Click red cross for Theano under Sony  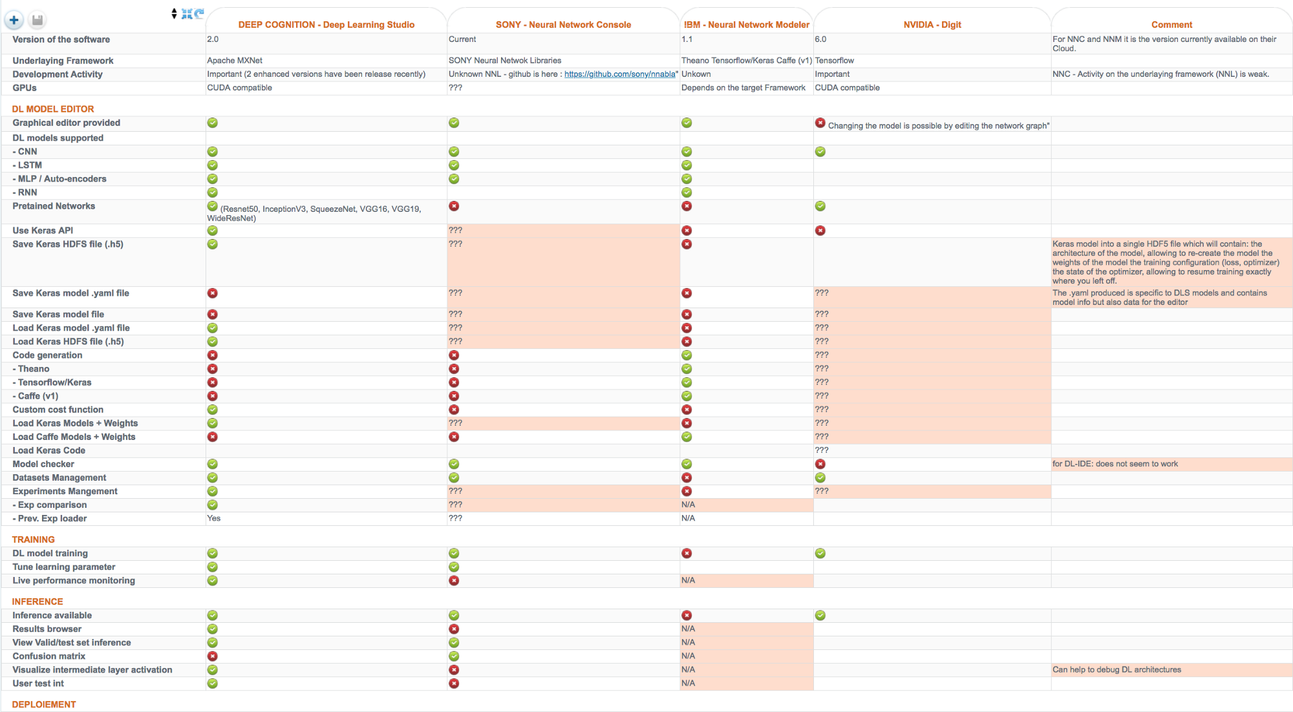[454, 369]
